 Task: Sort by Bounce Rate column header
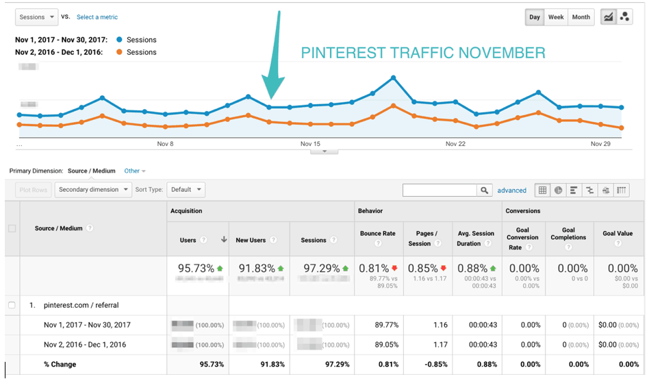pos(377,233)
